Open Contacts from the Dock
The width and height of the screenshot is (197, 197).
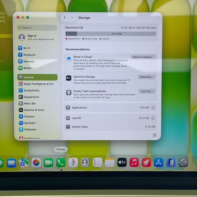(85, 162)
